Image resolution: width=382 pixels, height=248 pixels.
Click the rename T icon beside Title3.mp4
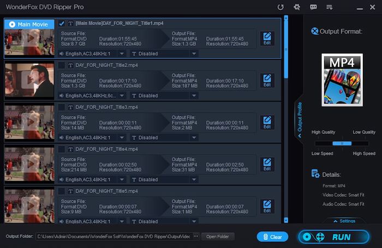70,107
